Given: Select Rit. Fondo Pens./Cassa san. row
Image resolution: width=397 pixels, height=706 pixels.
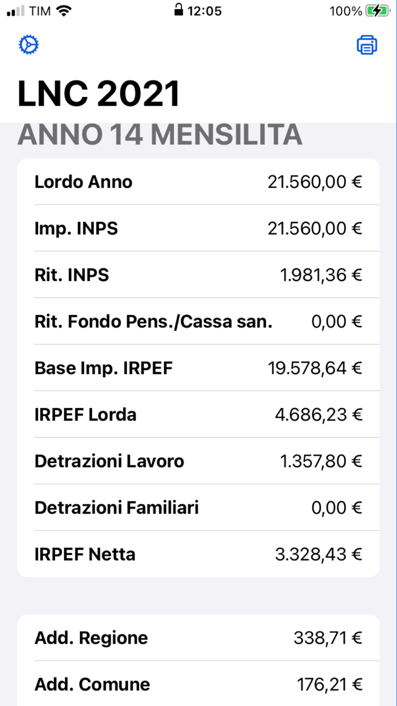Looking at the screenshot, I should [x=198, y=321].
